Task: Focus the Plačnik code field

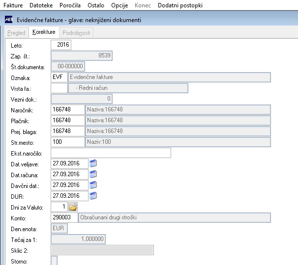Action: click(68, 120)
